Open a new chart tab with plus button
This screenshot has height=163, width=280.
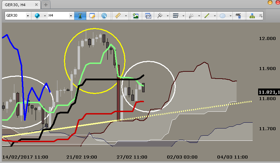[x=46, y=5]
